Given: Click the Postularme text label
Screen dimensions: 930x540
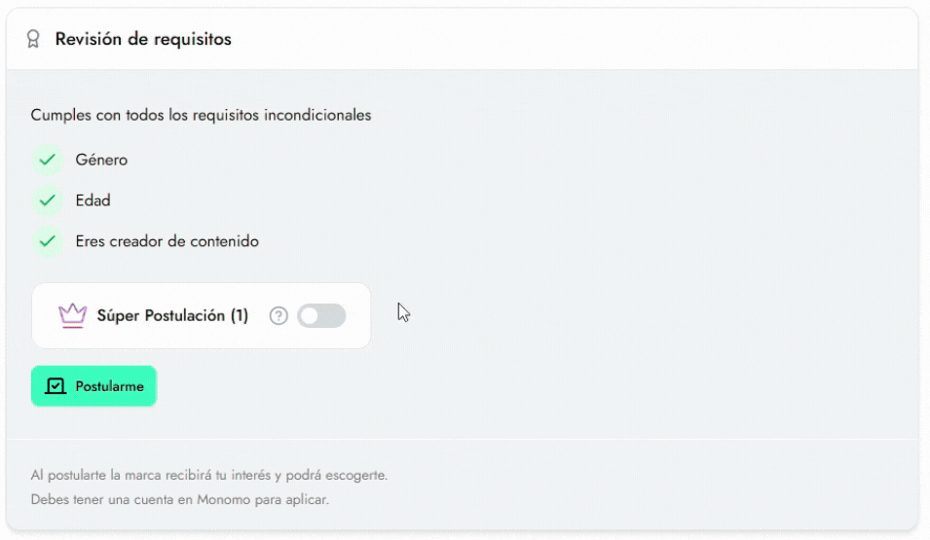Looking at the screenshot, I should coord(109,386).
